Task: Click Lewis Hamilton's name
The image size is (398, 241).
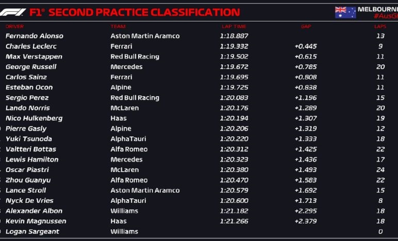Action: pyautogui.click(x=32, y=160)
